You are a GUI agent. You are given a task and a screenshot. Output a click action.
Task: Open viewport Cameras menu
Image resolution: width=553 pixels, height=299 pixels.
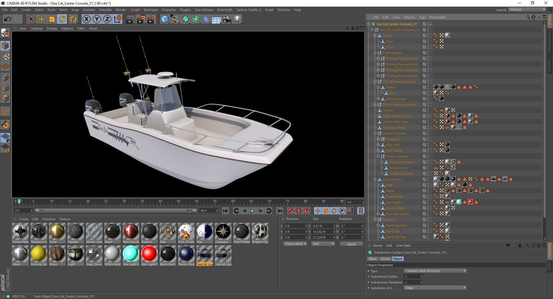(x=36, y=28)
